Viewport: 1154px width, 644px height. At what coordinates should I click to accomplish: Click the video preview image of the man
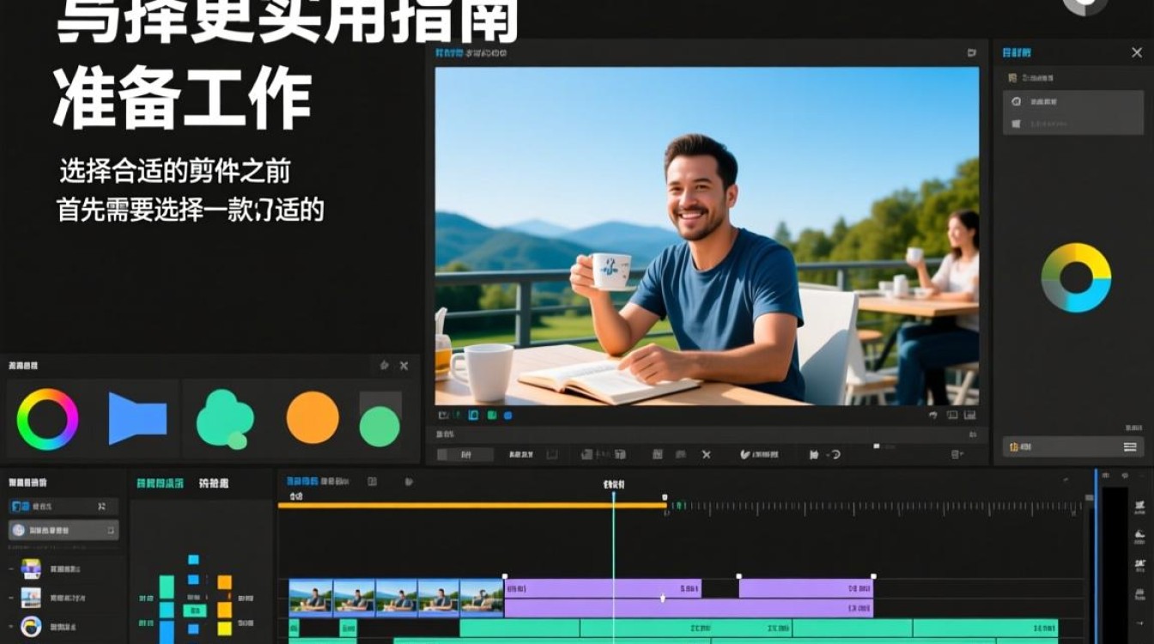tap(707, 235)
